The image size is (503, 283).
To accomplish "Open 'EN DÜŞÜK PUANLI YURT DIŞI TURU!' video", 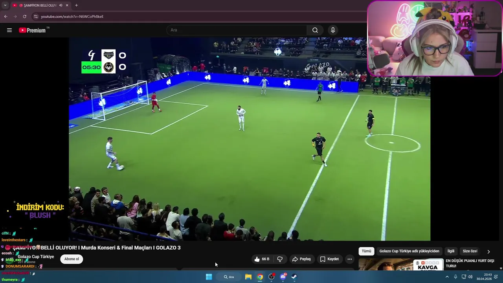I will [x=470, y=263].
